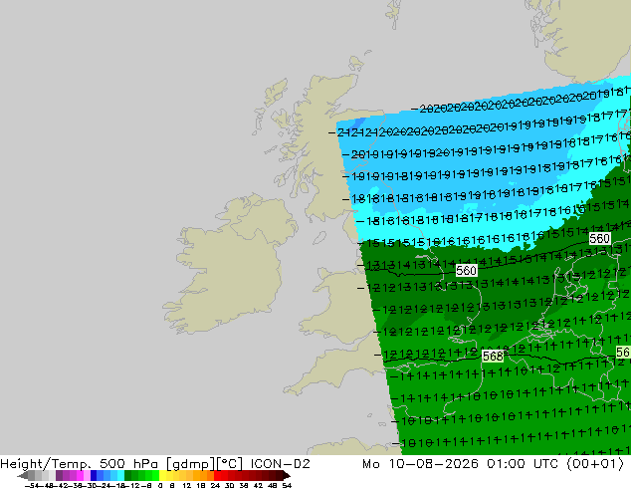Click the Height/Temp. title text

(45, 464)
